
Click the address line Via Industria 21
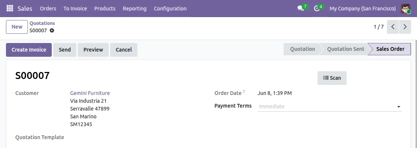(x=88, y=101)
